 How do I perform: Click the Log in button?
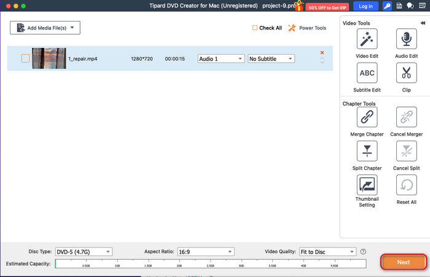click(366, 6)
